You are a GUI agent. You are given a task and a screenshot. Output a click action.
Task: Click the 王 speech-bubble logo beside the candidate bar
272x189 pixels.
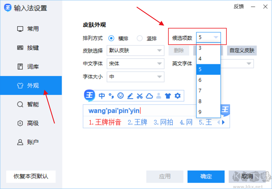225,110
